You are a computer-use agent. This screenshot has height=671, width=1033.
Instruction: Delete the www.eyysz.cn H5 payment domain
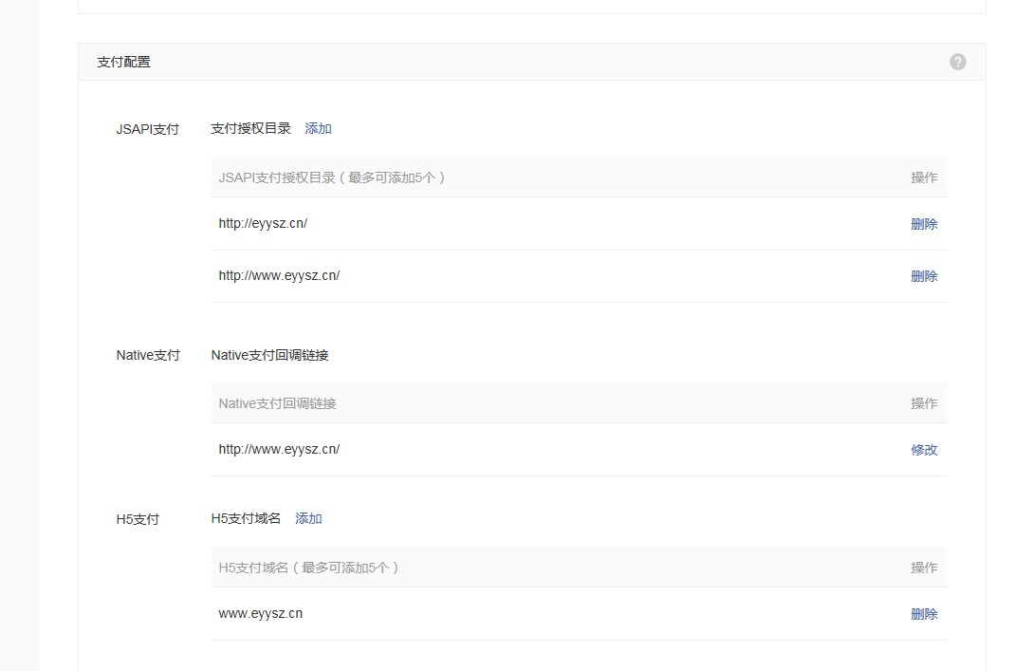924,613
